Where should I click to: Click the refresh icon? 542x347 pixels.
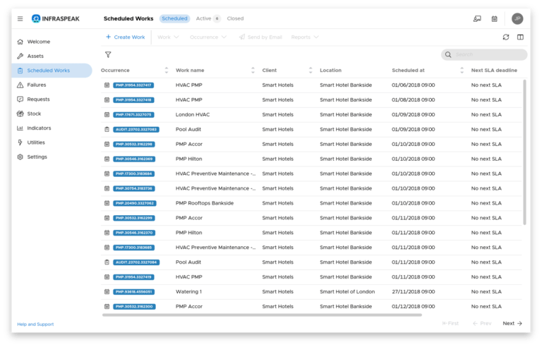506,37
